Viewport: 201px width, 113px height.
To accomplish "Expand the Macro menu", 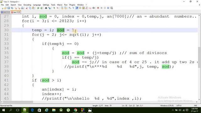I will click(60, 5).
